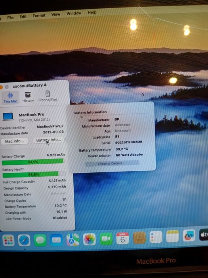The width and height of the screenshot is (208, 278).
Task: Open the File menu
Action: [x=10, y=17]
